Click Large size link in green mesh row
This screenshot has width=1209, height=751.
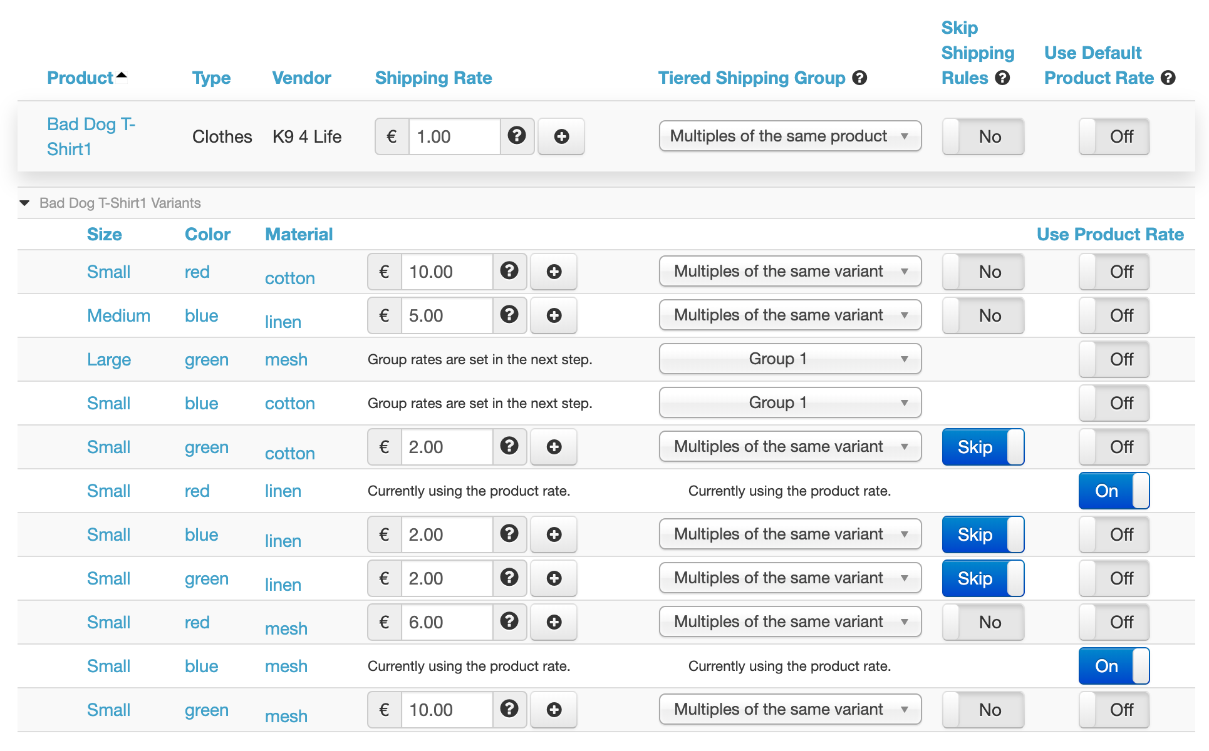[109, 360]
